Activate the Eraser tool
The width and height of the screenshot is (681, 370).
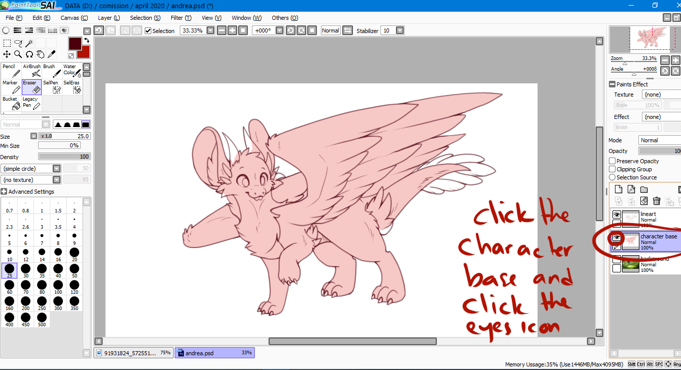pos(31,87)
